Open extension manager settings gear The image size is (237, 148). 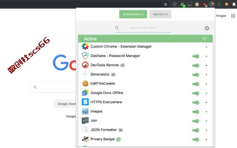click(x=207, y=28)
